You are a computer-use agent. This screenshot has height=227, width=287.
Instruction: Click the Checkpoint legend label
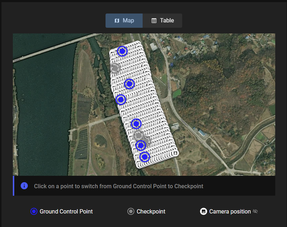[151, 211]
